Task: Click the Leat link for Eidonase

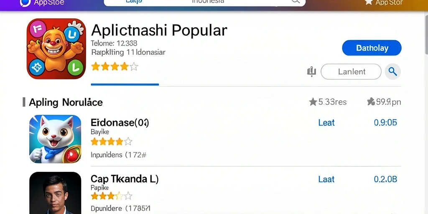Action: [x=326, y=122]
